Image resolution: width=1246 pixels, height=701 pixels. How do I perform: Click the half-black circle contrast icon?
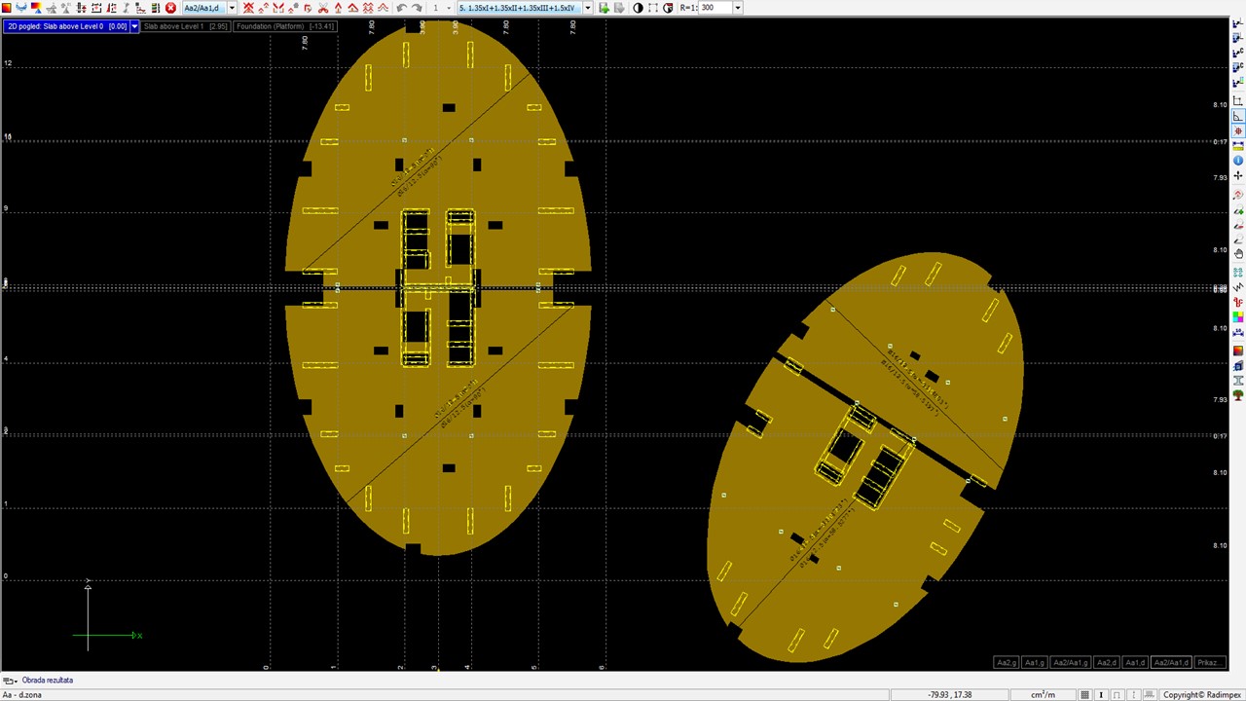pos(638,8)
